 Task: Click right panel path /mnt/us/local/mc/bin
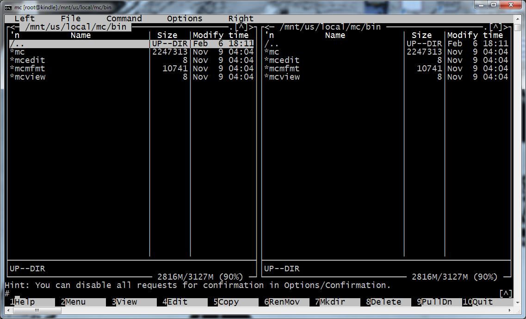pyautogui.click(x=330, y=27)
